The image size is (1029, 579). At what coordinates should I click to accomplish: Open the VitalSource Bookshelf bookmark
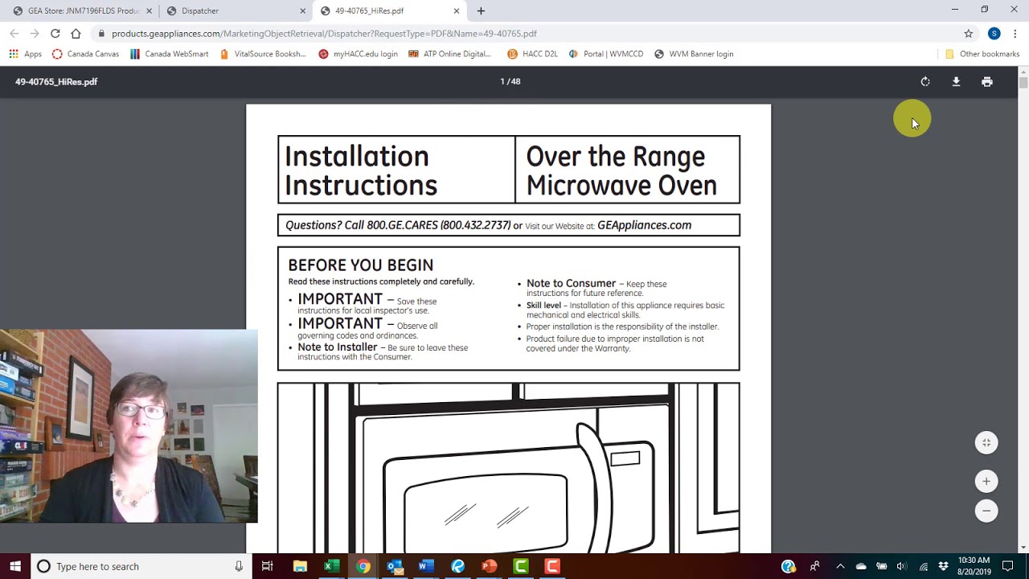pos(263,54)
